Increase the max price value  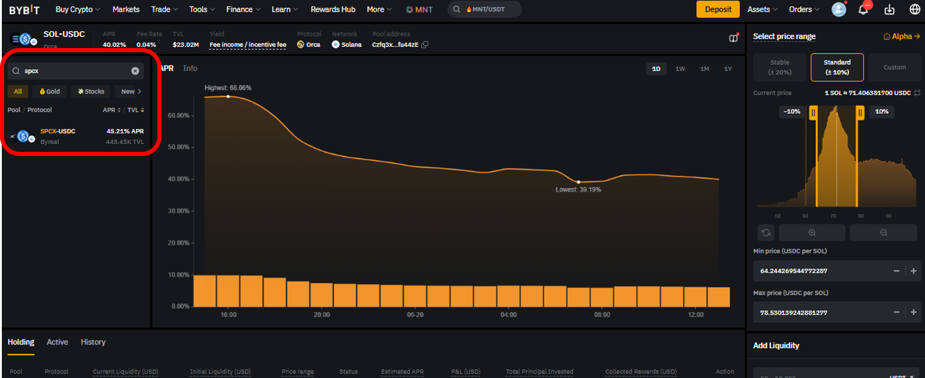[x=913, y=312]
